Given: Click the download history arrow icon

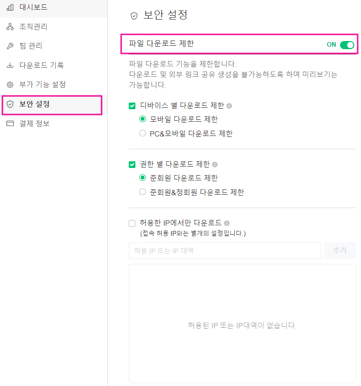Looking at the screenshot, I should coord(10,65).
